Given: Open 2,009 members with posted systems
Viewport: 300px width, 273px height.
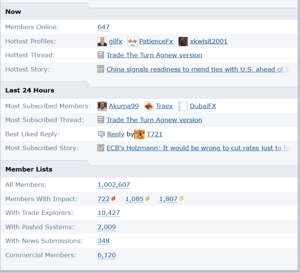Looking at the screenshot, I should coord(107,227).
